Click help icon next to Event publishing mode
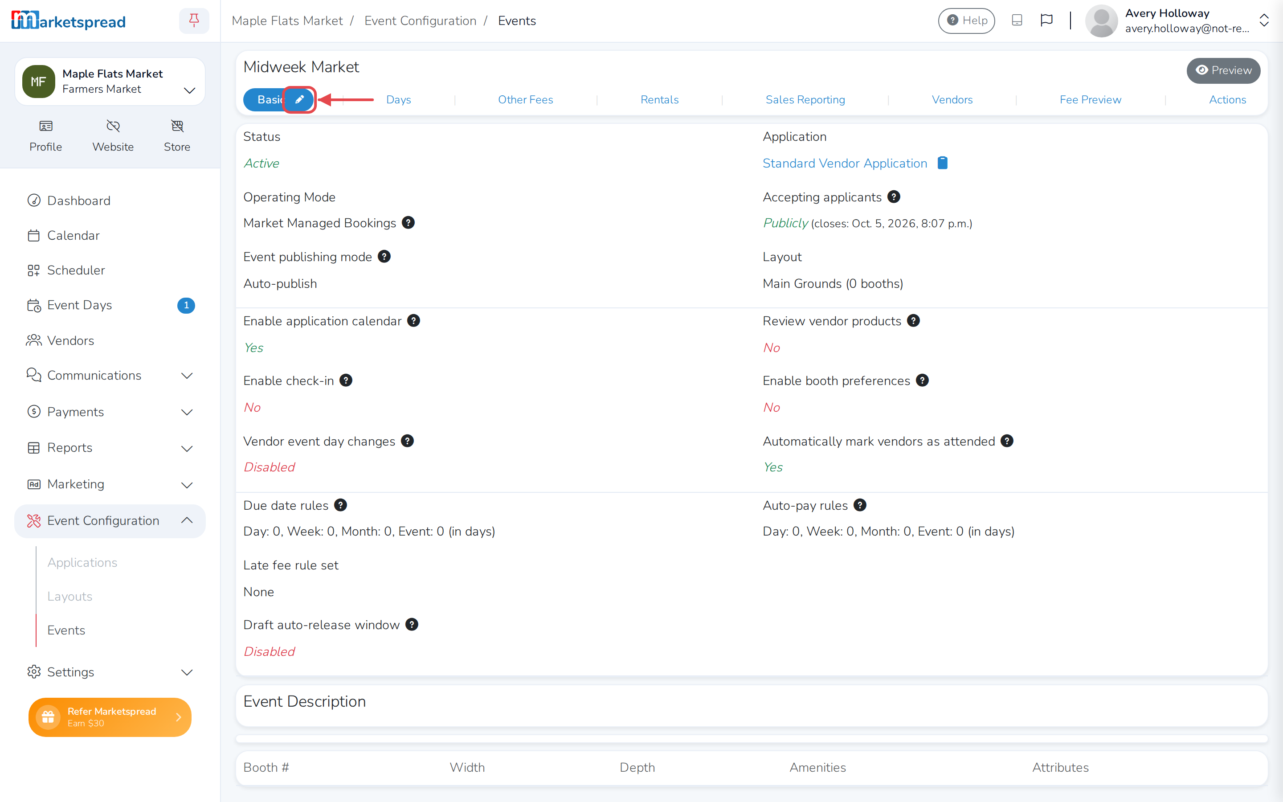This screenshot has height=802, width=1283. 384,257
